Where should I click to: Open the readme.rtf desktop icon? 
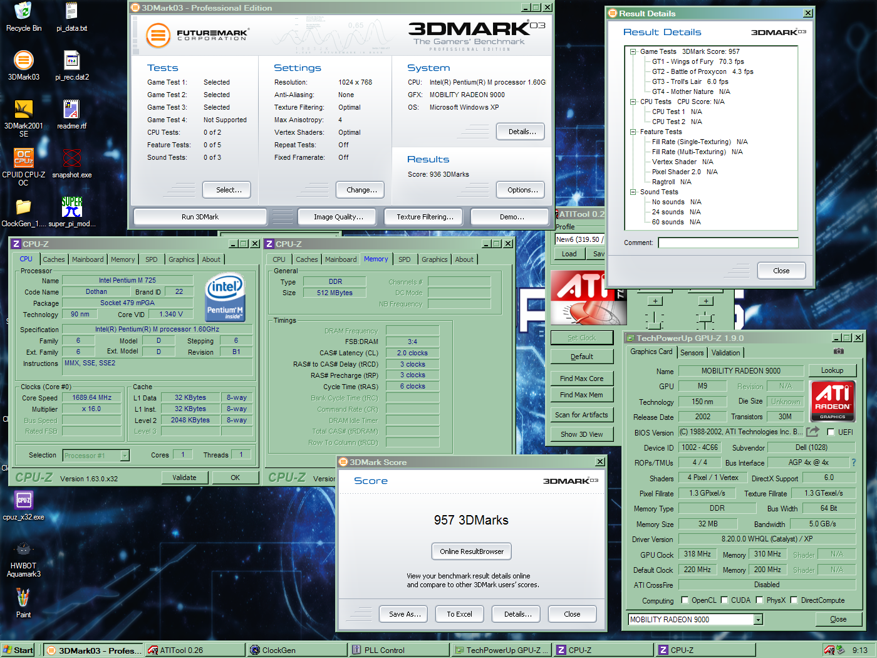(x=71, y=109)
